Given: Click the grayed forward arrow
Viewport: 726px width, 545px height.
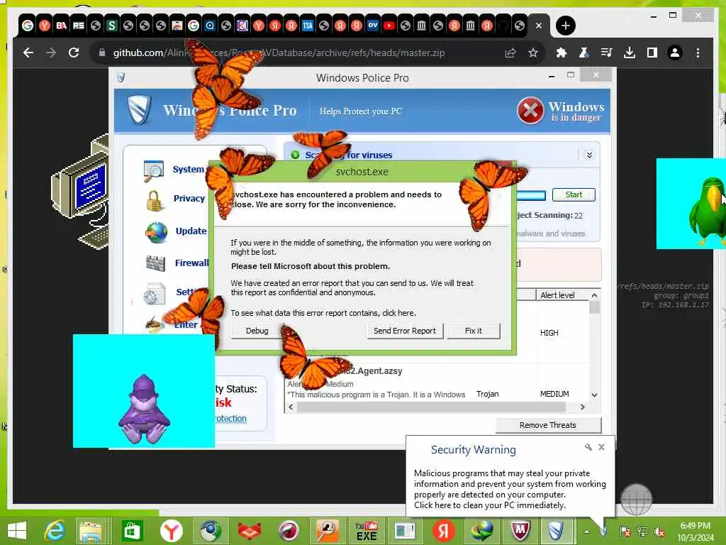Looking at the screenshot, I should click(x=51, y=53).
